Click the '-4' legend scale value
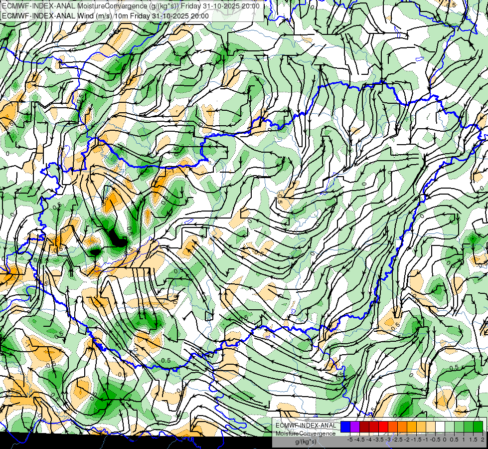 (369, 440)
